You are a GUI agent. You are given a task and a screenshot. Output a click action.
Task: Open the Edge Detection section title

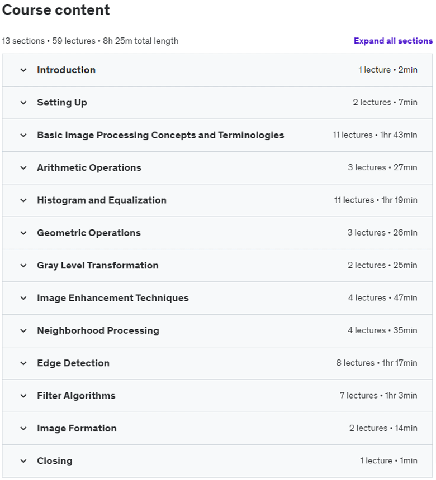tap(73, 363)
